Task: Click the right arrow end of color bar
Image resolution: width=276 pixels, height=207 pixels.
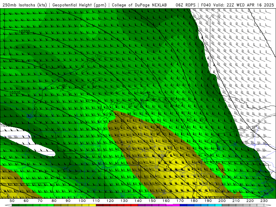Action: [x=268, y=205]
